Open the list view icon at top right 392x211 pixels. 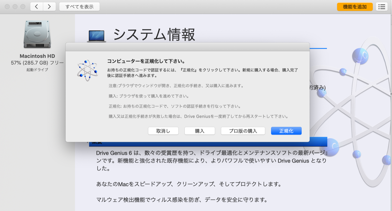[x=382, y=7]
